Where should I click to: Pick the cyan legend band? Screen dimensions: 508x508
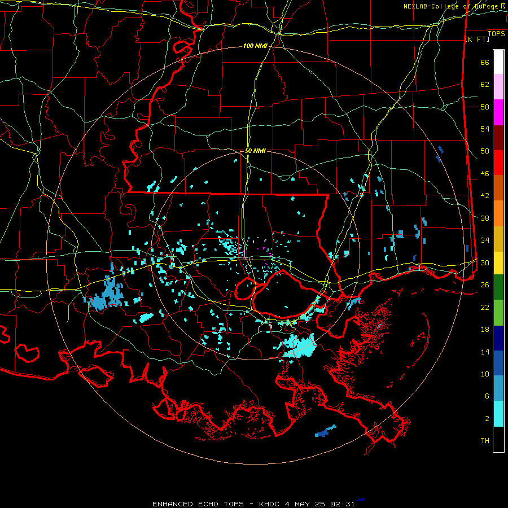[498, 414]
